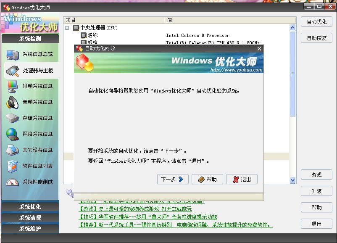Open 存储系统信息 drive icon

click(x=12, y=118)
